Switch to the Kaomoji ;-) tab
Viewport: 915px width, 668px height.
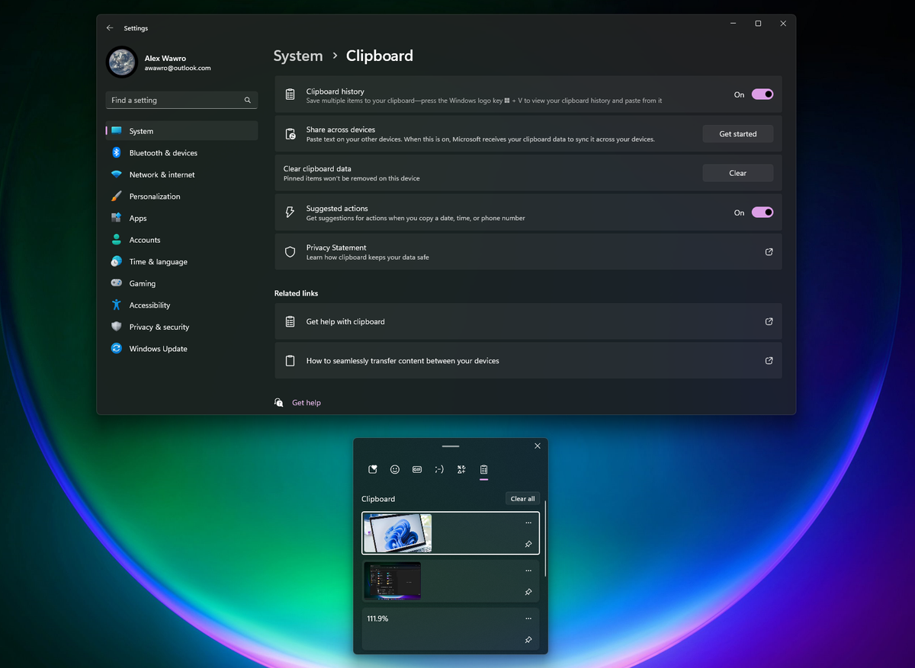coord(439,470)
